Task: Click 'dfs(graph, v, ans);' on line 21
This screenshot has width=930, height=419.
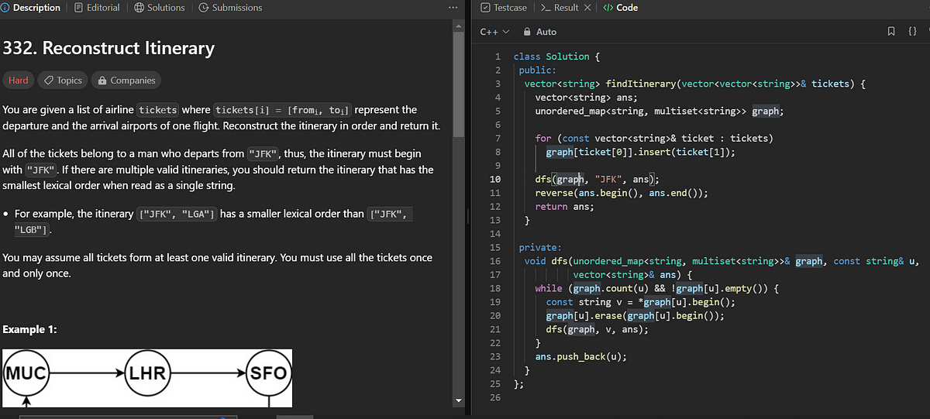Action: click(x=597, y=329)
